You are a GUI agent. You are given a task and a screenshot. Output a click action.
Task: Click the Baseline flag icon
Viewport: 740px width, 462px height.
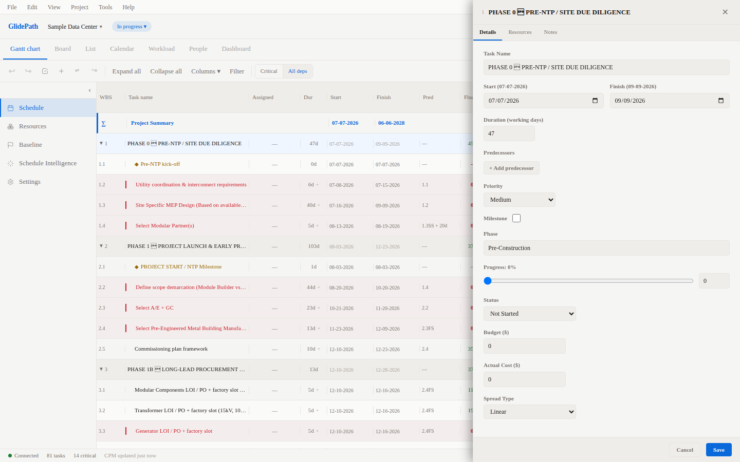[x=10, y=145]
